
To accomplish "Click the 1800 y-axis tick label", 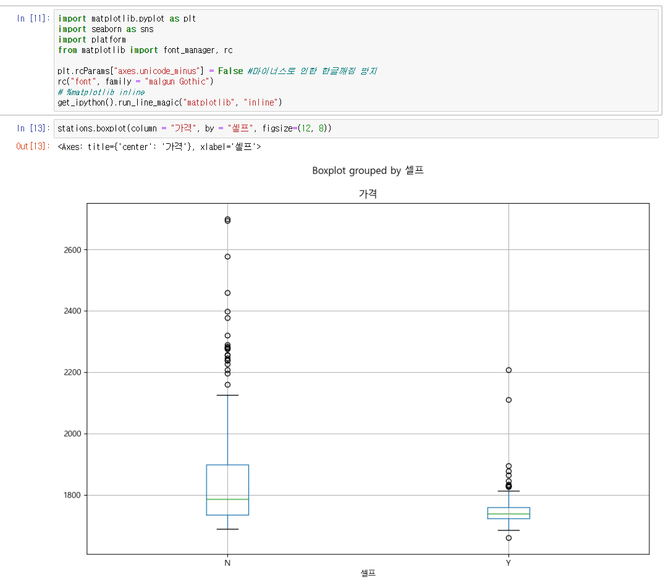I will coord(73,495).
